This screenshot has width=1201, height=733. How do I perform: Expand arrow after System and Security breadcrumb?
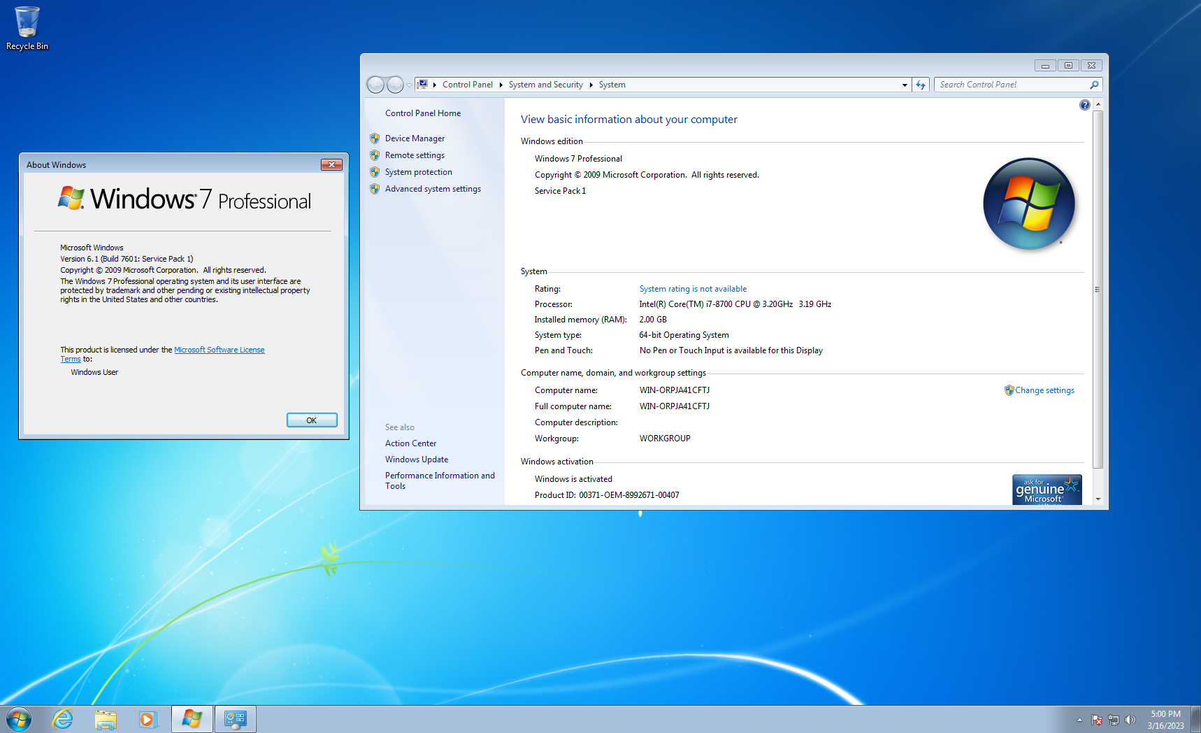click(x=591, y=85)
